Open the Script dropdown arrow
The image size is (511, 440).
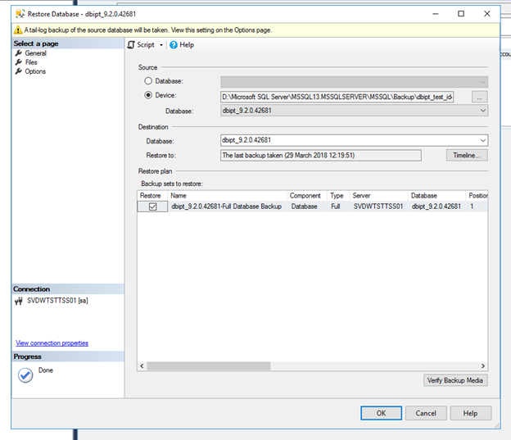[161, 45]
